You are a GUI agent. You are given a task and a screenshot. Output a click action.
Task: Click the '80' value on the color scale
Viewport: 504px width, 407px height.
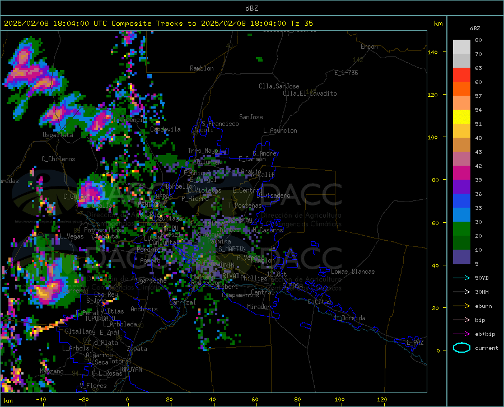pos(478,40)
